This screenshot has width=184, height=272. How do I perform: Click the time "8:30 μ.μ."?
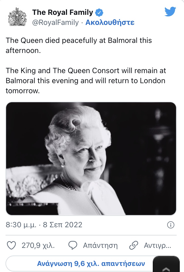(x=21, y=225)
